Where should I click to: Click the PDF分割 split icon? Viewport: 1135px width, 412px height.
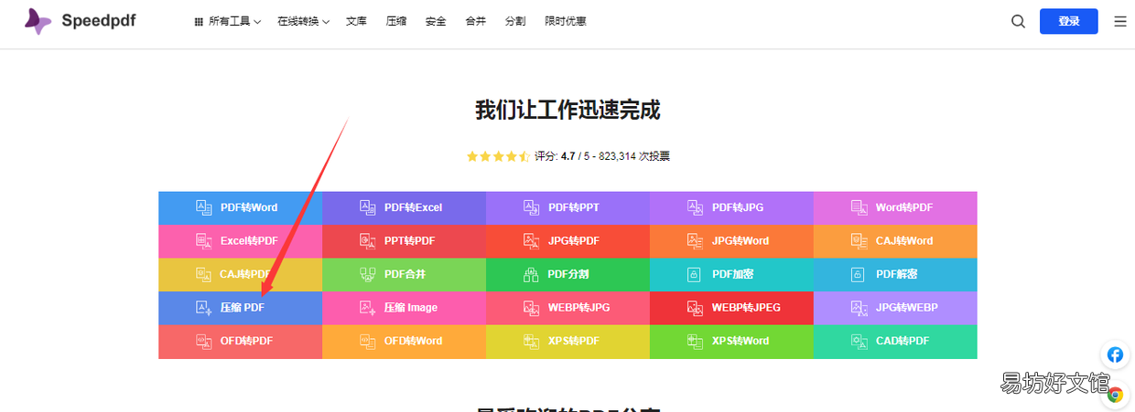pos(531,274)
